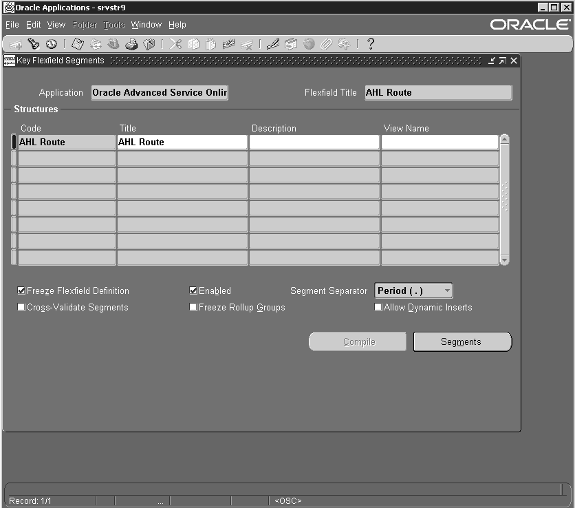Uncheck Freeze Flexfield Definition checkbox
The image size is (575, 508).
(x=21, y=290)
